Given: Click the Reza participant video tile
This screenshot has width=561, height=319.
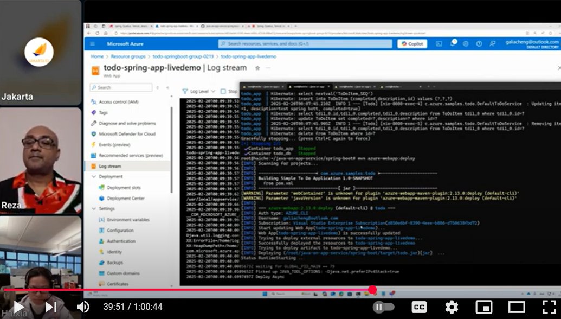Looking at the screenshot, I should (x=40, y=161).
